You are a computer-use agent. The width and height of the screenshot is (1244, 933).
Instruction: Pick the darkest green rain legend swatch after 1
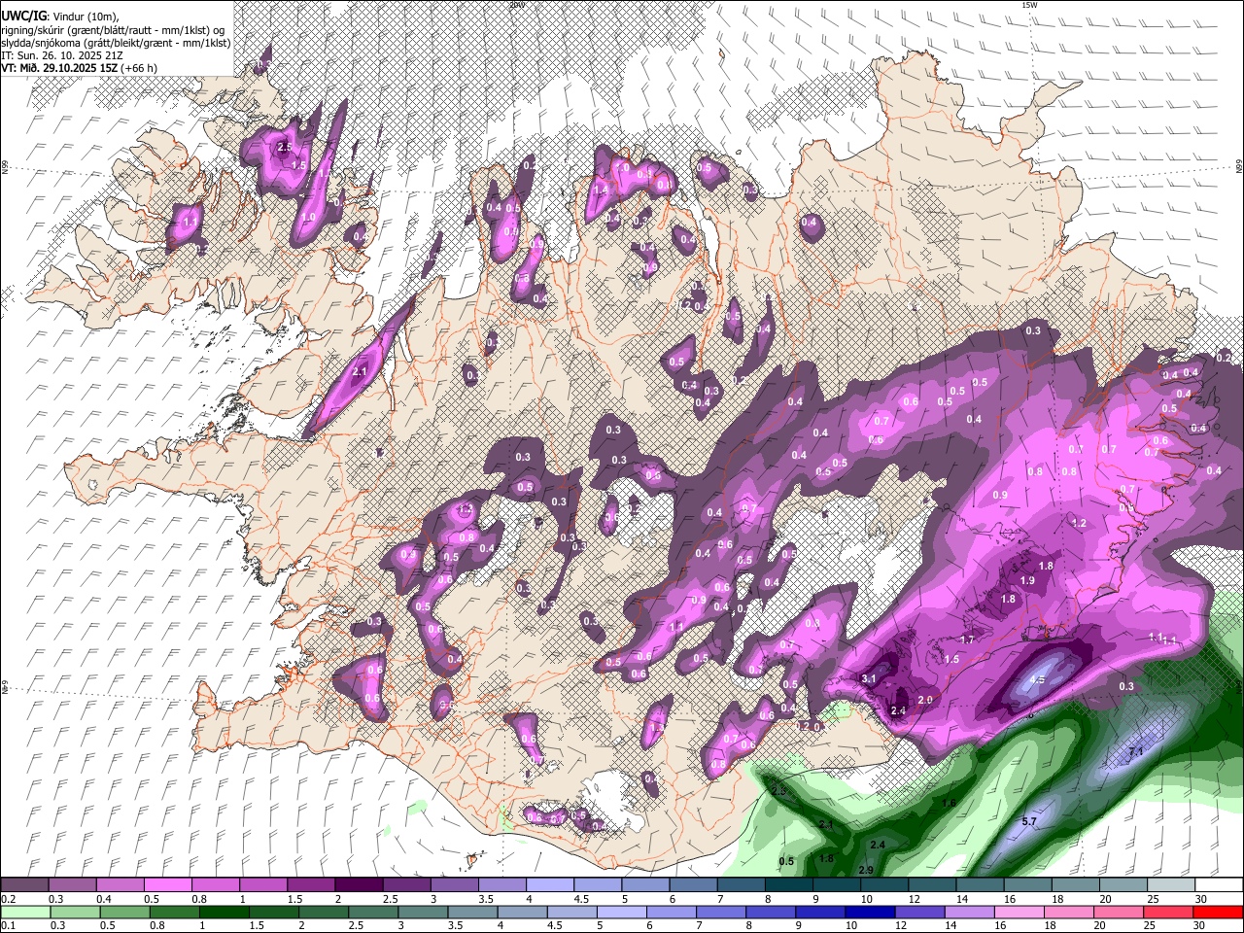(224, 912)
